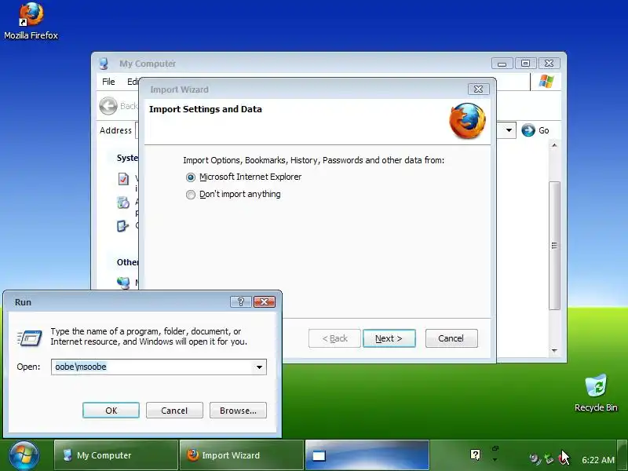628x471 pixels.
Task: Click the Go arrow icon in My Computer
Action: point(528,130)
